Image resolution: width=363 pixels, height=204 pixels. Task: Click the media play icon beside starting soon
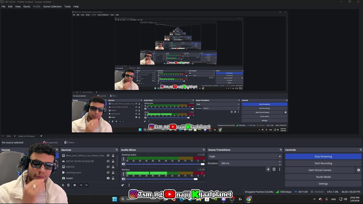coord(64,173)
